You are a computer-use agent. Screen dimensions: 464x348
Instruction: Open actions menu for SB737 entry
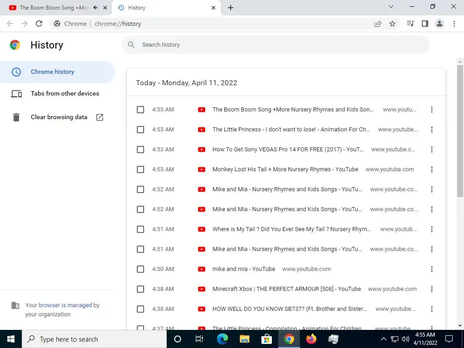pos(432,309)
